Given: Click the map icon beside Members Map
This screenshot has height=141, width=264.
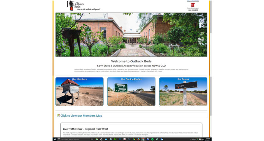Looking at the screenshot, I should point(58,115).
